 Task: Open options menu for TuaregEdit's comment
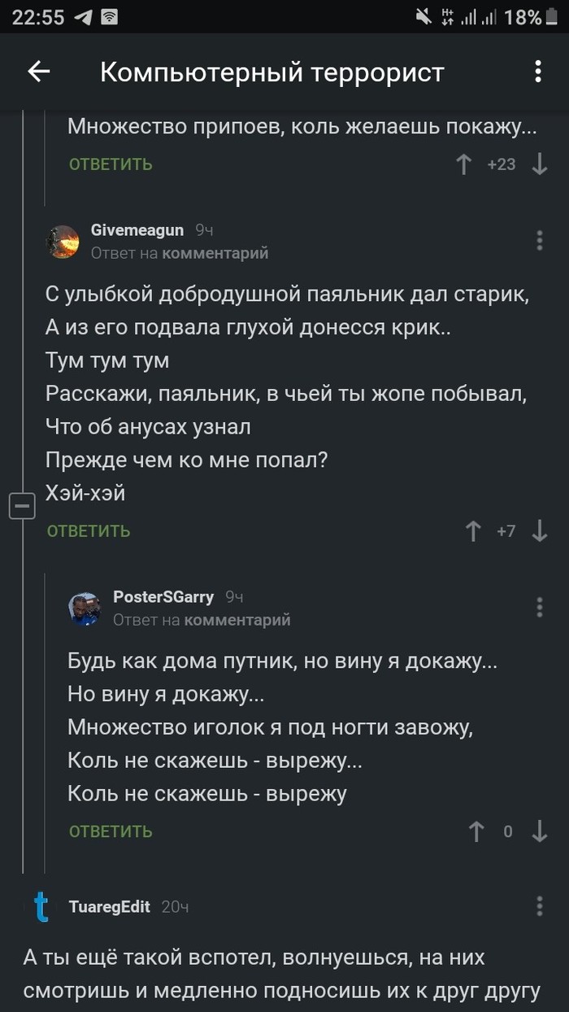[539, 907]
